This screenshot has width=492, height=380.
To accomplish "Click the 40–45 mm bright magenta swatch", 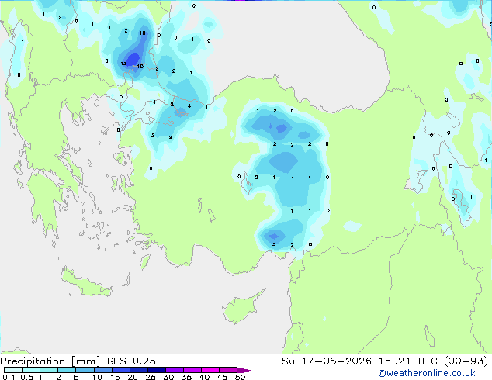I will pyautogui.click(x=210, y=370).
